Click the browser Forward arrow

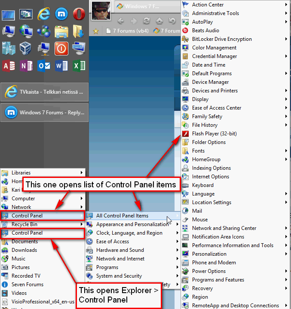point(134,21)
